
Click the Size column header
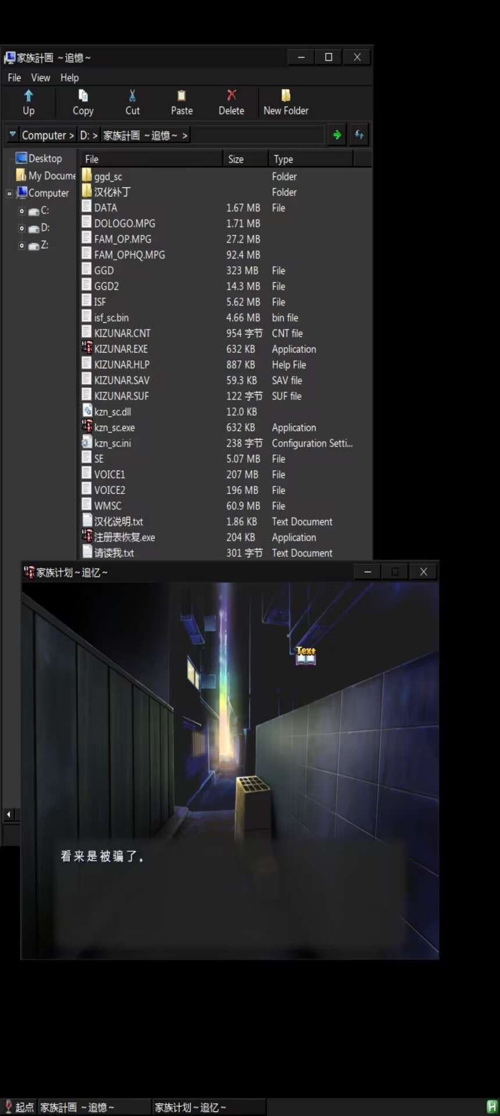244,159
